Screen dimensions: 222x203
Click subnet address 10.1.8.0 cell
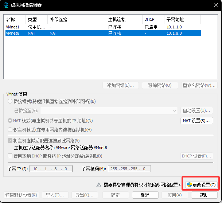pyautogui.click(x=174, y=33)
